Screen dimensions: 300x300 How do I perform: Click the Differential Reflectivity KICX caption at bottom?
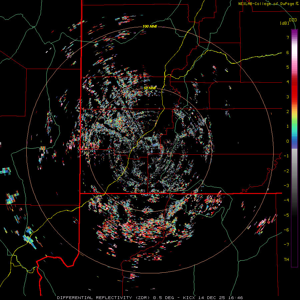tap(150, 298)
